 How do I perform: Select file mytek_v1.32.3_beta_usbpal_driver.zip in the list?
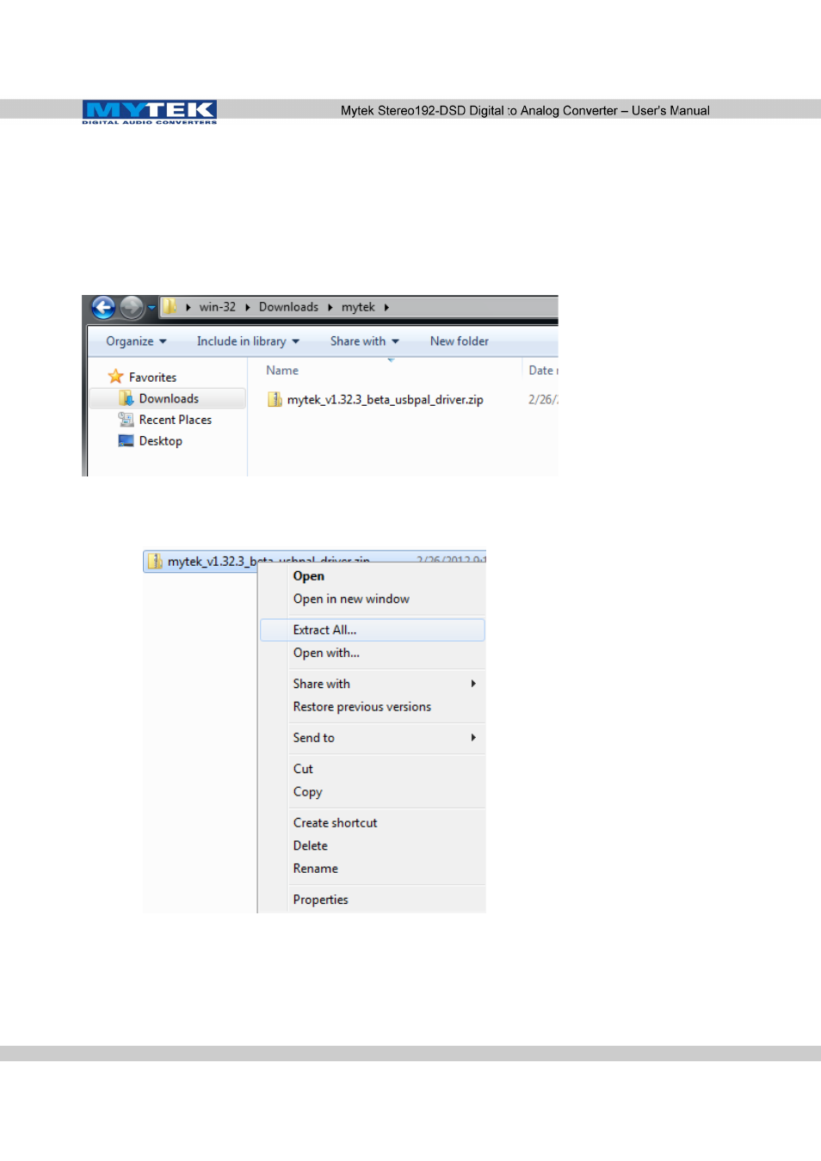pyautogui.click(x=386, y=400)
